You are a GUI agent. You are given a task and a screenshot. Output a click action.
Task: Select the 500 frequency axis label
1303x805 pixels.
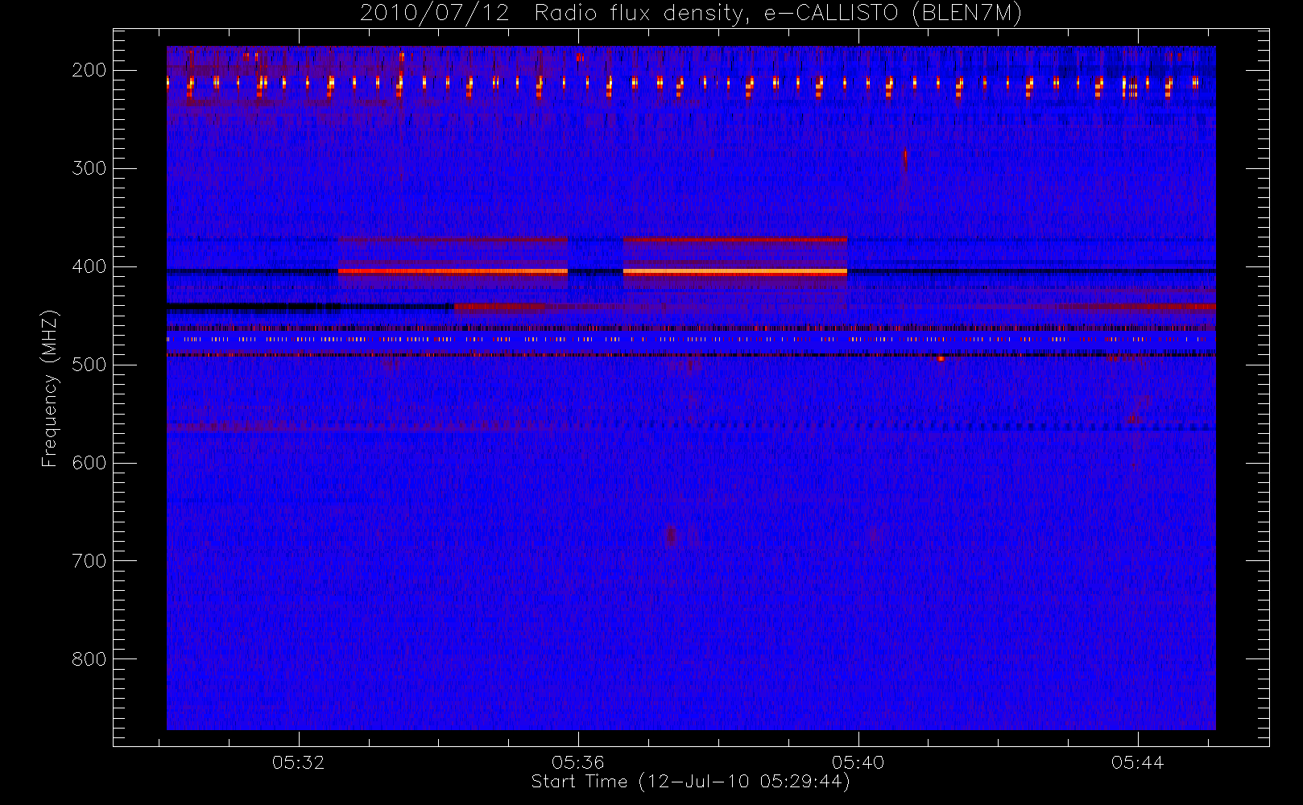click(x=89, y=365)
